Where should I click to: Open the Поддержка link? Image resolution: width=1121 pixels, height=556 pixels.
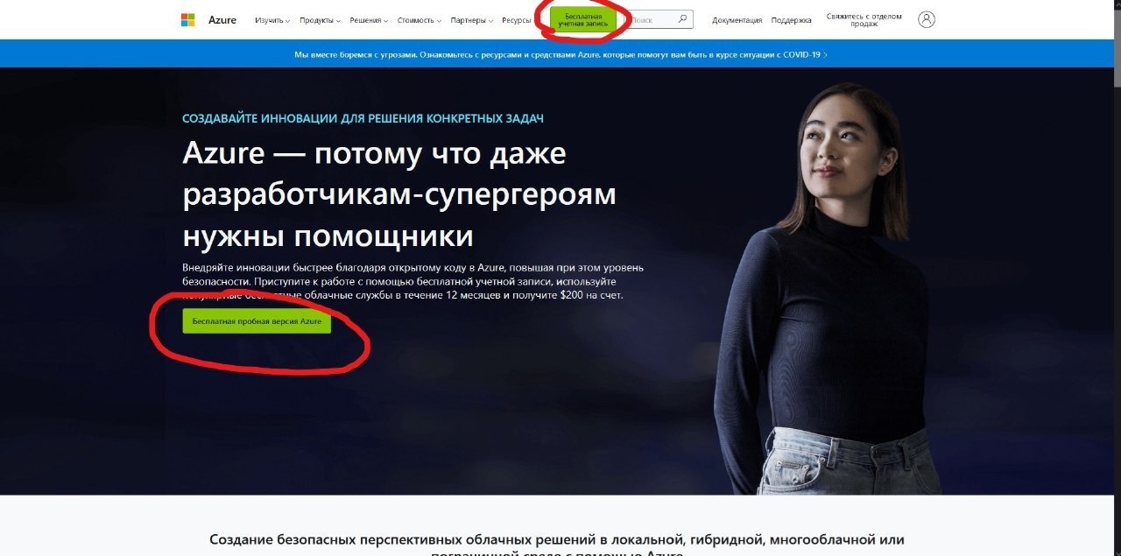tap(791, 20)
